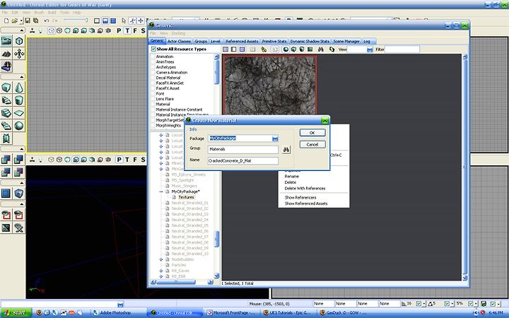This screenshot has width=509, height=318.
Task: Click the CSG Add button
Action: pyautogui.click(x=6, y=159)
